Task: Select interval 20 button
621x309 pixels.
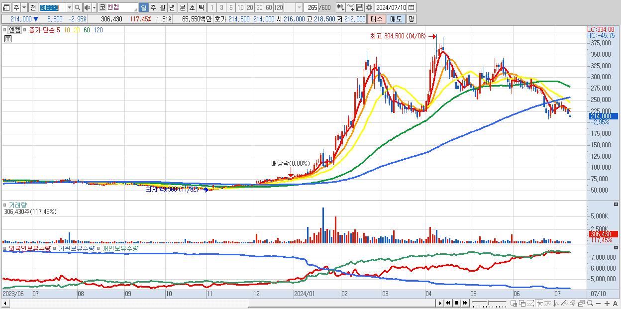Action: click(250, 7)
